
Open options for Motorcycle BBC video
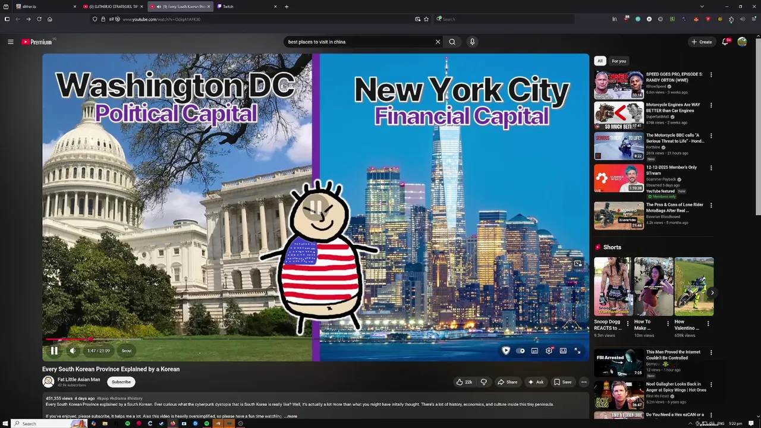point(711,136)
